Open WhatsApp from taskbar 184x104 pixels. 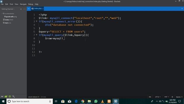tap(96, 101)
